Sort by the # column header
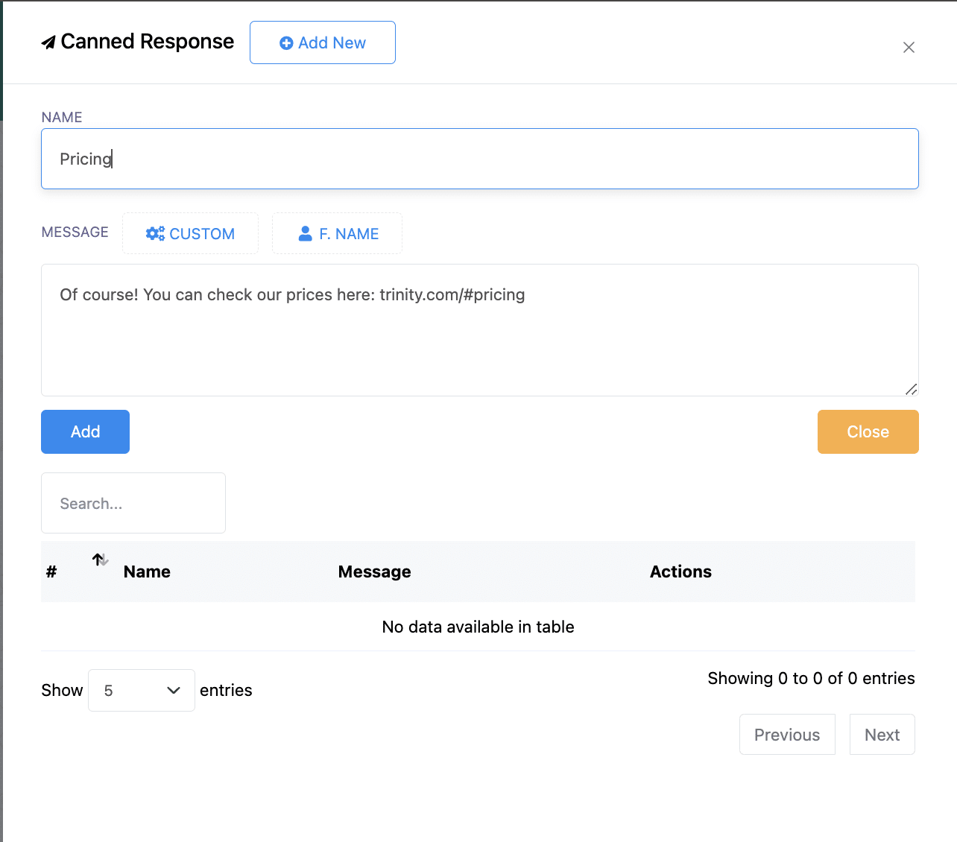The image size is (957, 842). click(51, 572)
